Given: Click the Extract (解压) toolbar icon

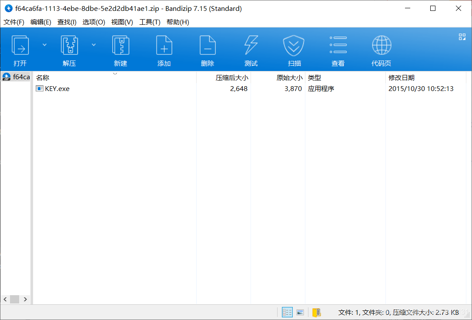Looking at the screenshot, I should (69, 45).
